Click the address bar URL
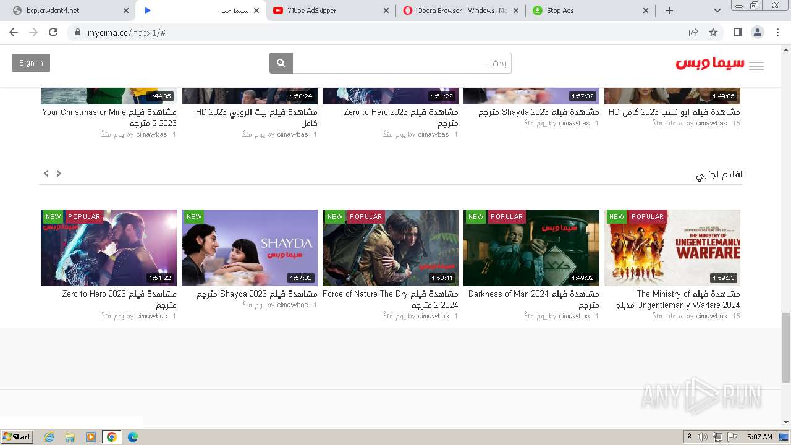The image size is (791, 445). [x=127, y=32]
